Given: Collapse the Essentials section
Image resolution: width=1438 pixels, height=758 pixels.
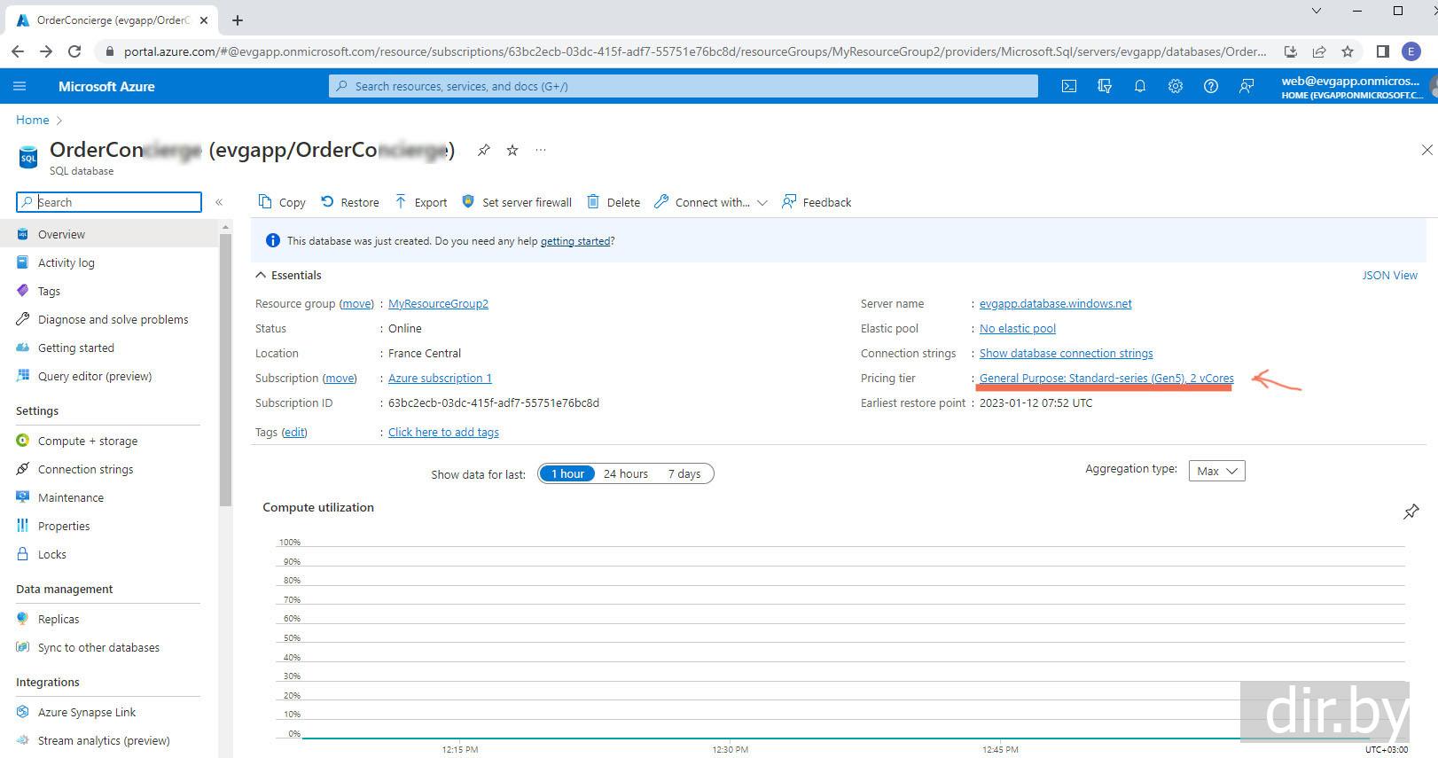Looking at the screenshot, I should pyautogui.click(x=261, y=275).
